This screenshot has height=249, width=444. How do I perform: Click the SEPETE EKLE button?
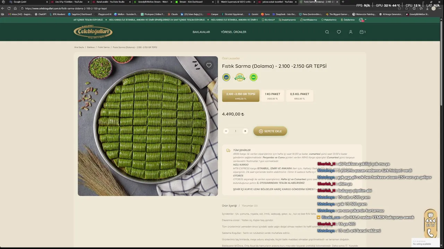(270, 131)
